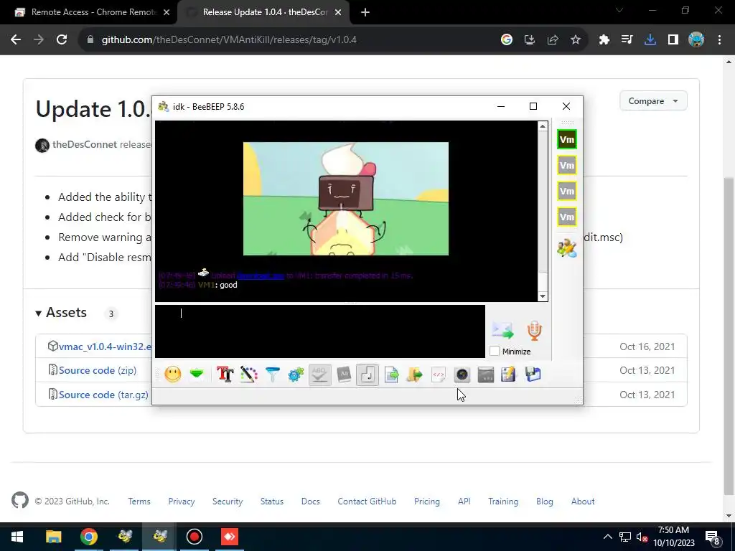735x551 pixels.
Task: Toggle the Chrome side panel
Action: (673, 40)
